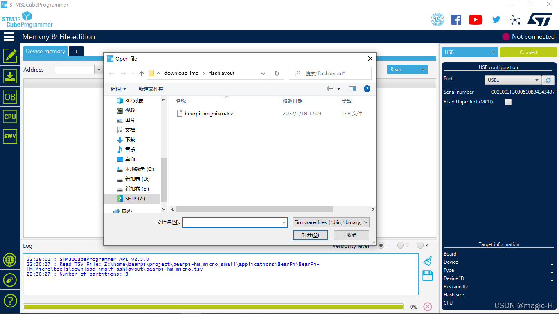Click the 文件名 file name field
Image resolution: width=559 pixels, height=314 pixels.
pos(235,222)
